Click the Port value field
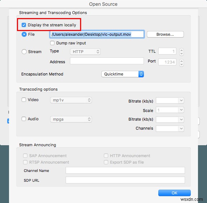 [x=167, y=62]
